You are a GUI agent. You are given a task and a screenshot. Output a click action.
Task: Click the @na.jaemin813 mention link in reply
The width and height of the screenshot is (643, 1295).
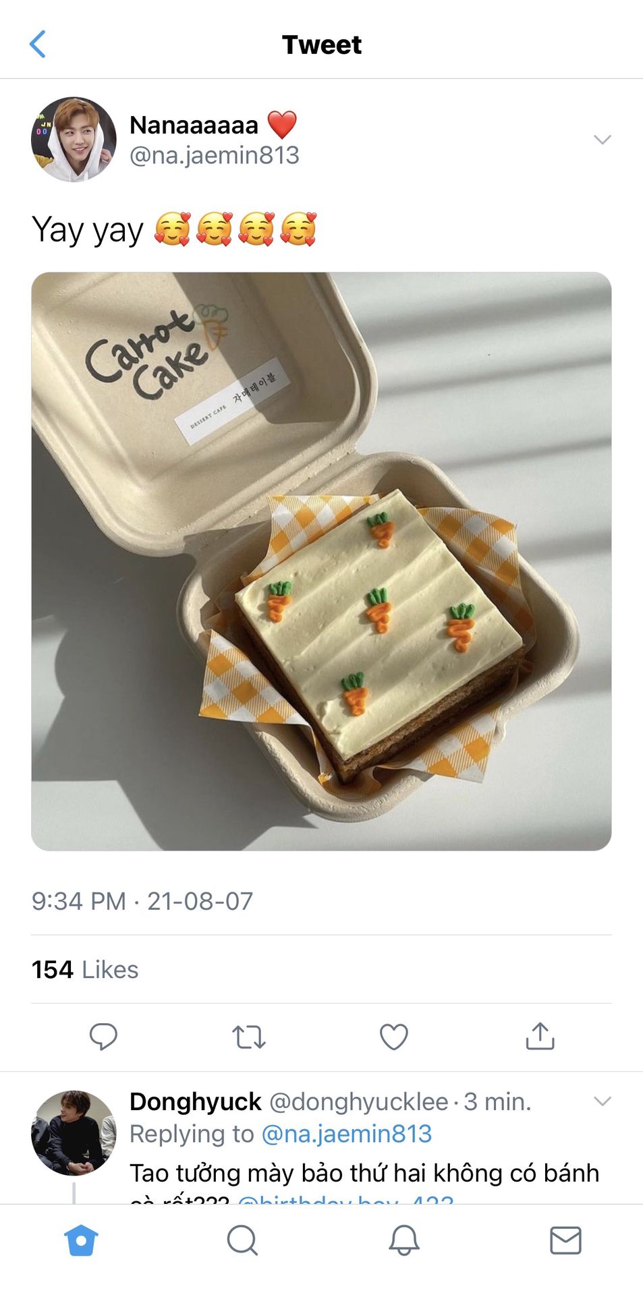click(346, 1134)
